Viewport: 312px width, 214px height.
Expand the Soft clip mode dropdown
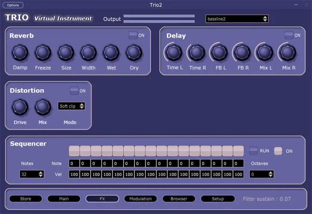click(x=72, y=106)
